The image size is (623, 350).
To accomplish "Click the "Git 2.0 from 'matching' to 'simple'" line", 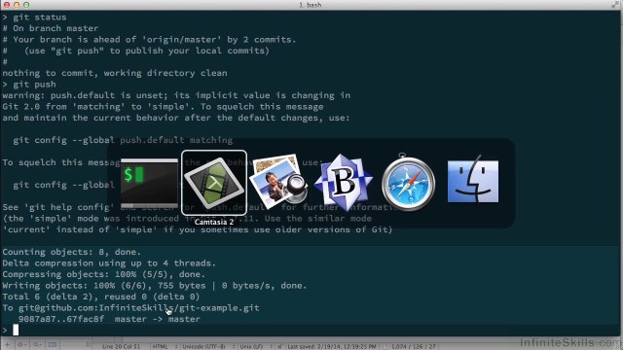I will tap(163, 106).
